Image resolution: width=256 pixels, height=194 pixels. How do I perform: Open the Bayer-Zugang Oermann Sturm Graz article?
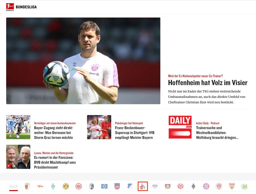tap(54, 133)
